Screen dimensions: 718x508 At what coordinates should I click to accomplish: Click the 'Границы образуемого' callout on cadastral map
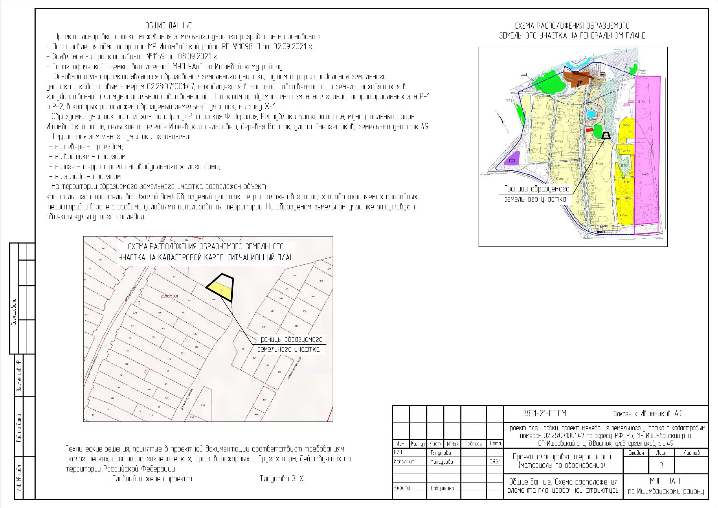point(290,340)
